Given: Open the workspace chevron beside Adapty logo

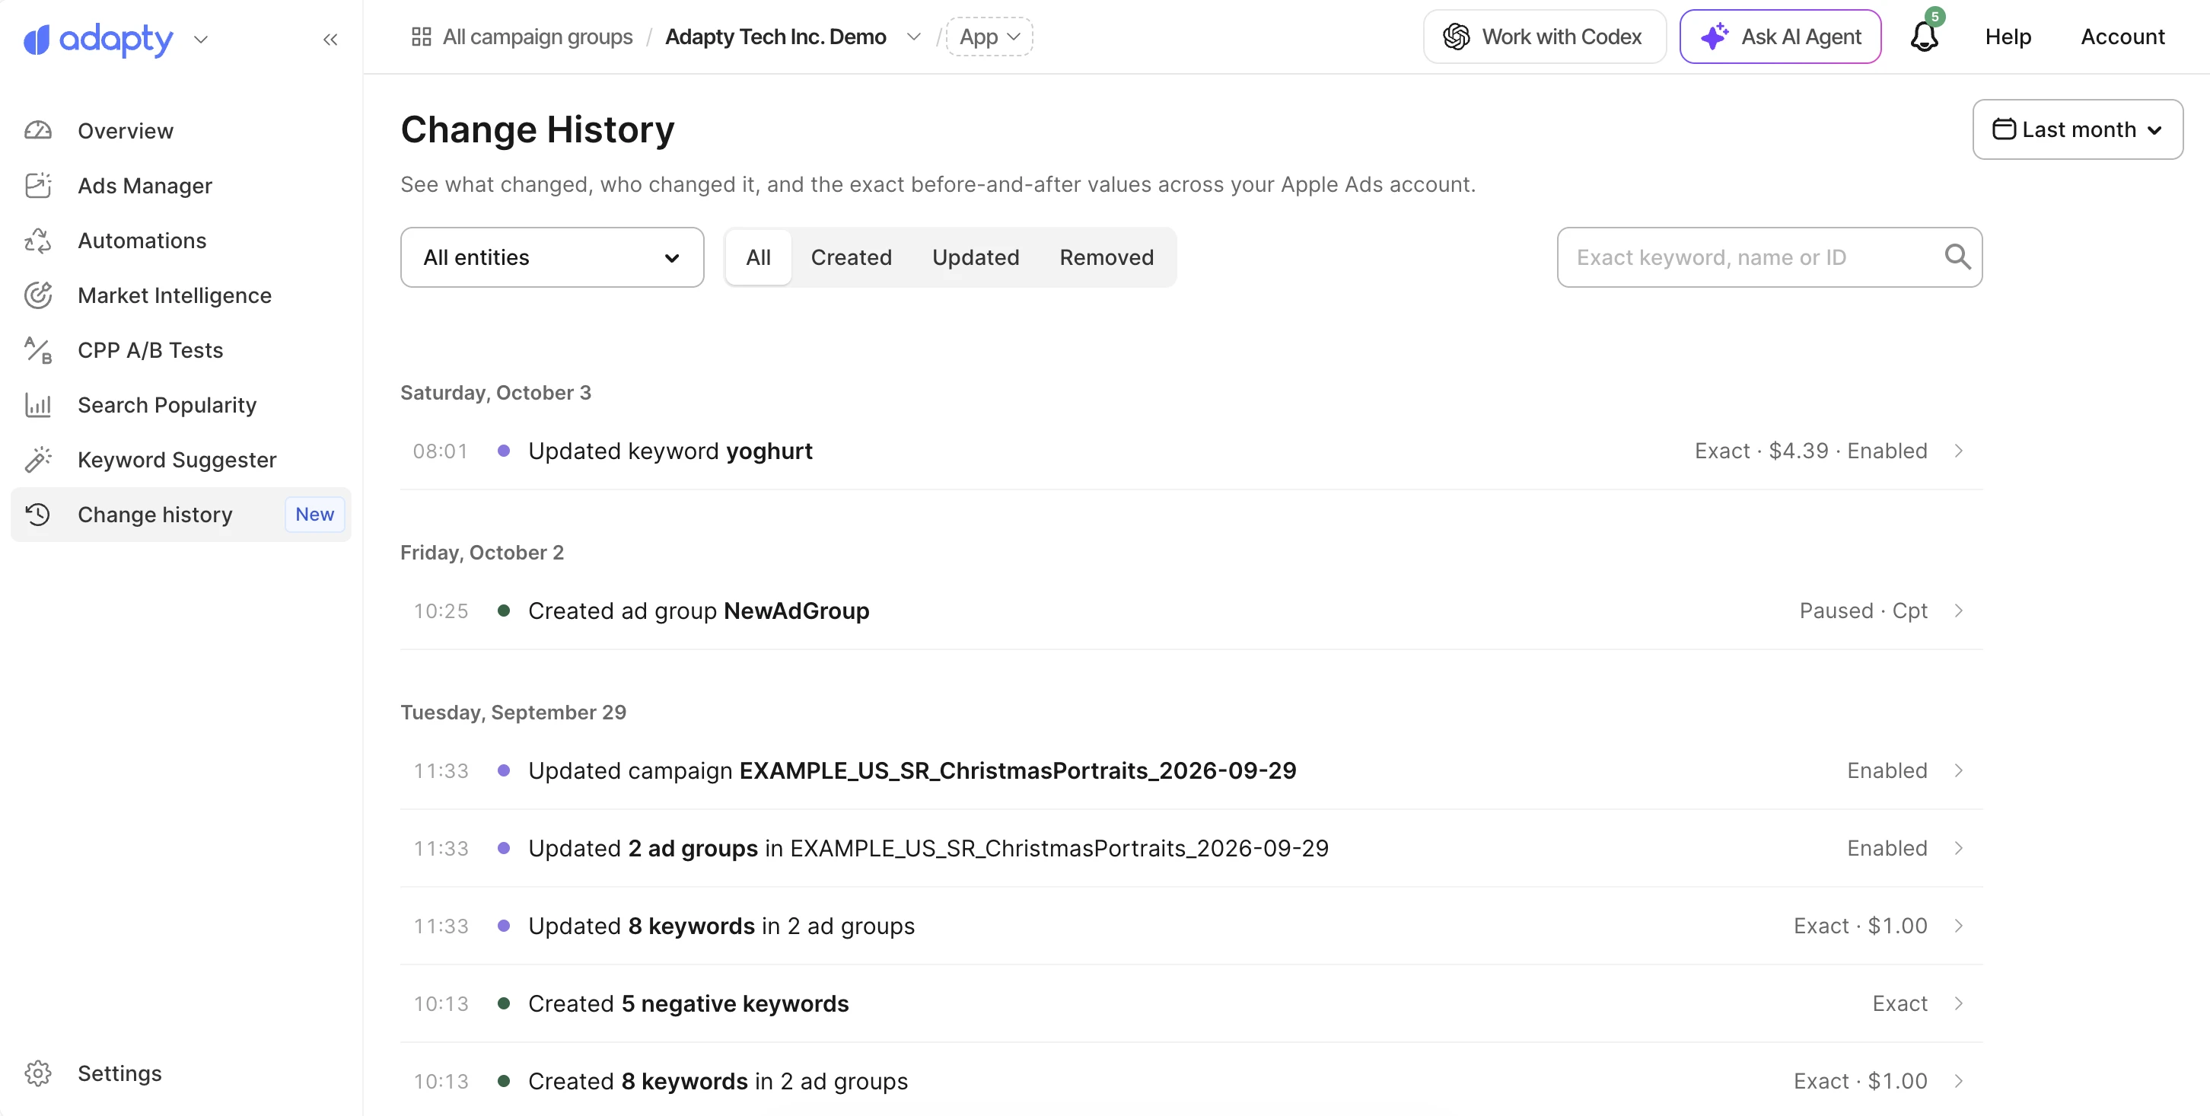Looking at the screenshot, I should (x=201, y=40).
